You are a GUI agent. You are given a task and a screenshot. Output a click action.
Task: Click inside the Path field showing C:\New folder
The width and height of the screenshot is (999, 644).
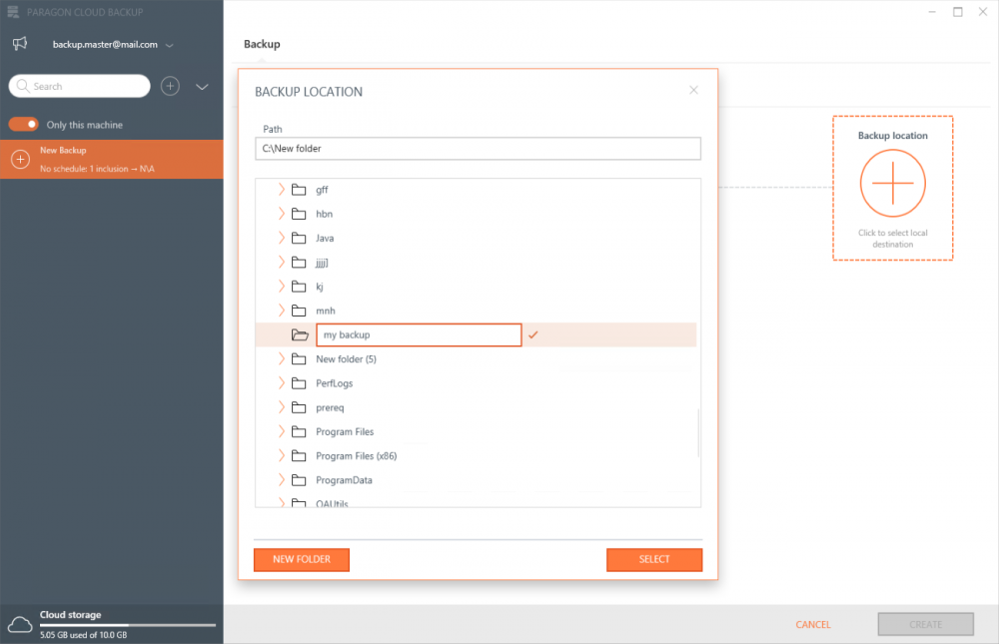pos(478,148)
